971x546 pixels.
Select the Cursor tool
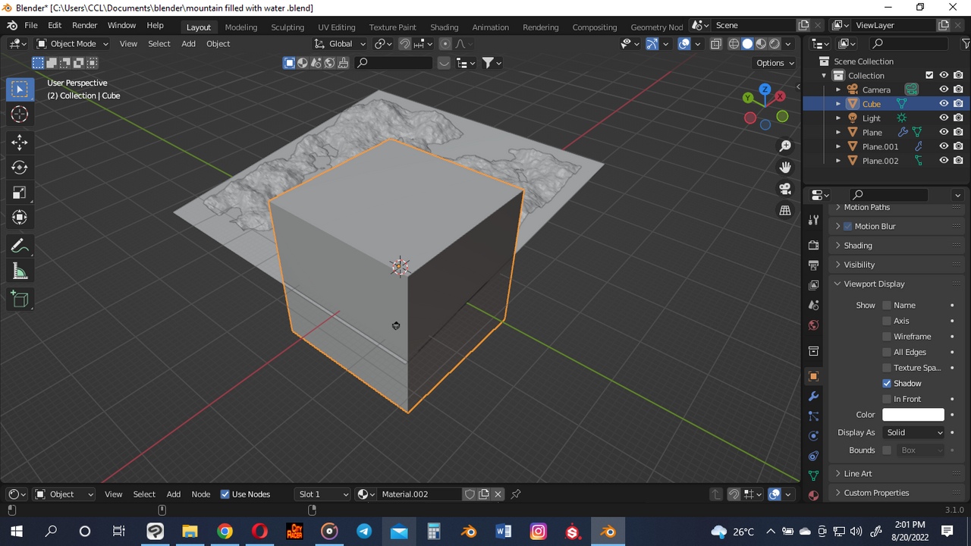(20, 115)
